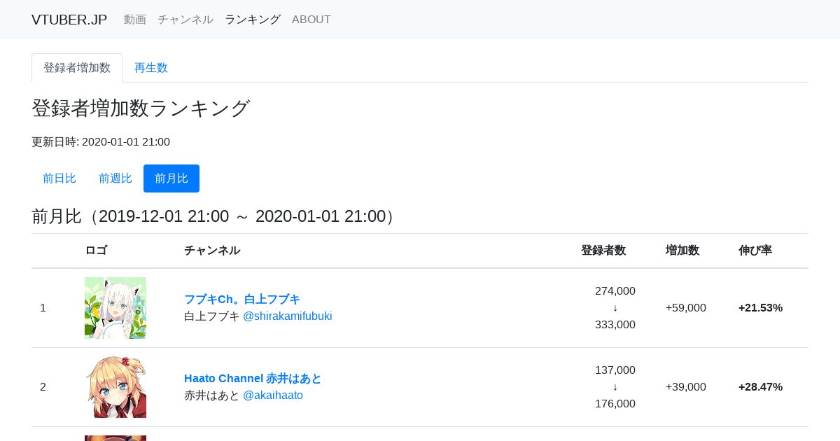The width and height of the screenshot is (840, 441).
Task: Select the 前月比 period pill
Action: click(x=171, y=178)
